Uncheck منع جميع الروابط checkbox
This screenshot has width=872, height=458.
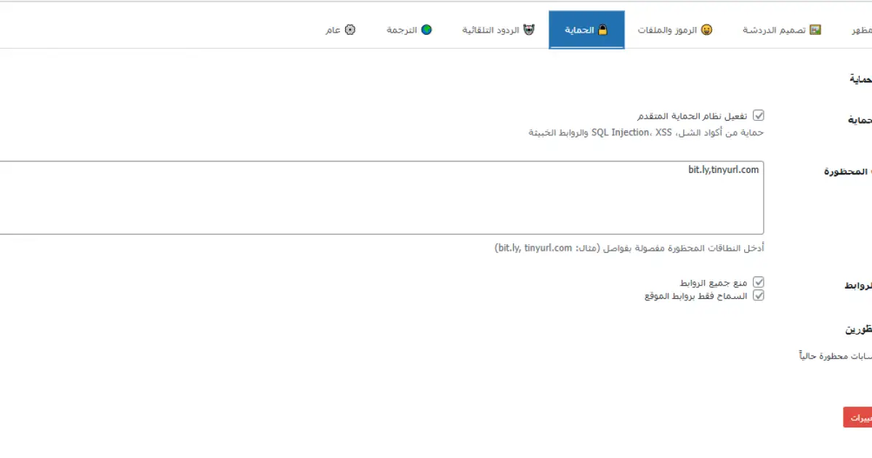759,282
